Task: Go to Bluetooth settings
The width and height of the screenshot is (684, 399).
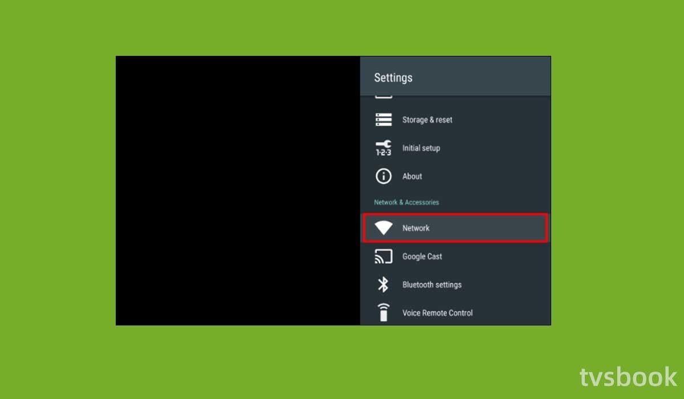Action: click(x=455, y=284)
